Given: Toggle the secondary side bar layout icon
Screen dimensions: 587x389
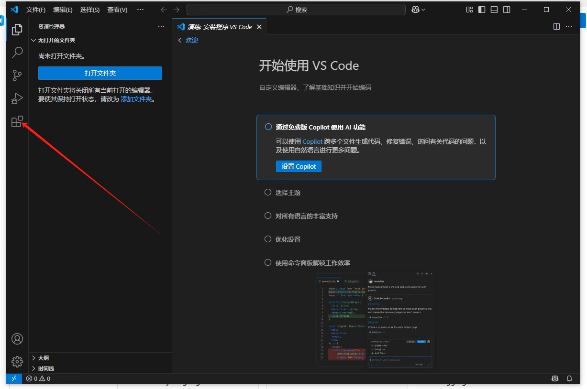Looking at the screenshot, I should coord(507,10).
